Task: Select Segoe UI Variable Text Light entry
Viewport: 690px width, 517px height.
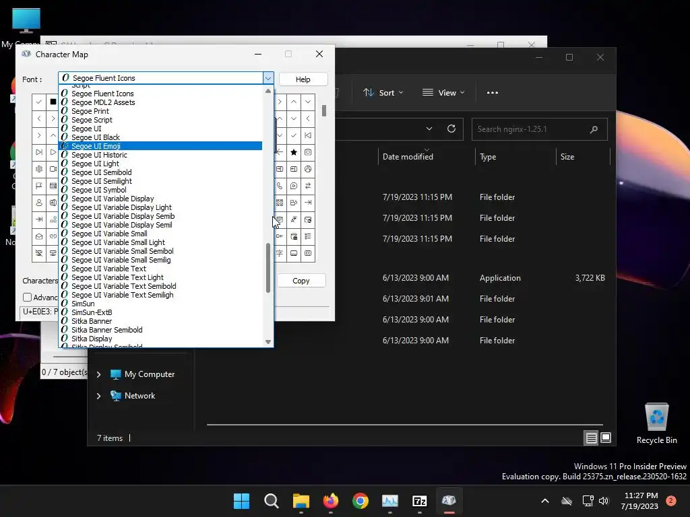Action: (x=160, y=277)
